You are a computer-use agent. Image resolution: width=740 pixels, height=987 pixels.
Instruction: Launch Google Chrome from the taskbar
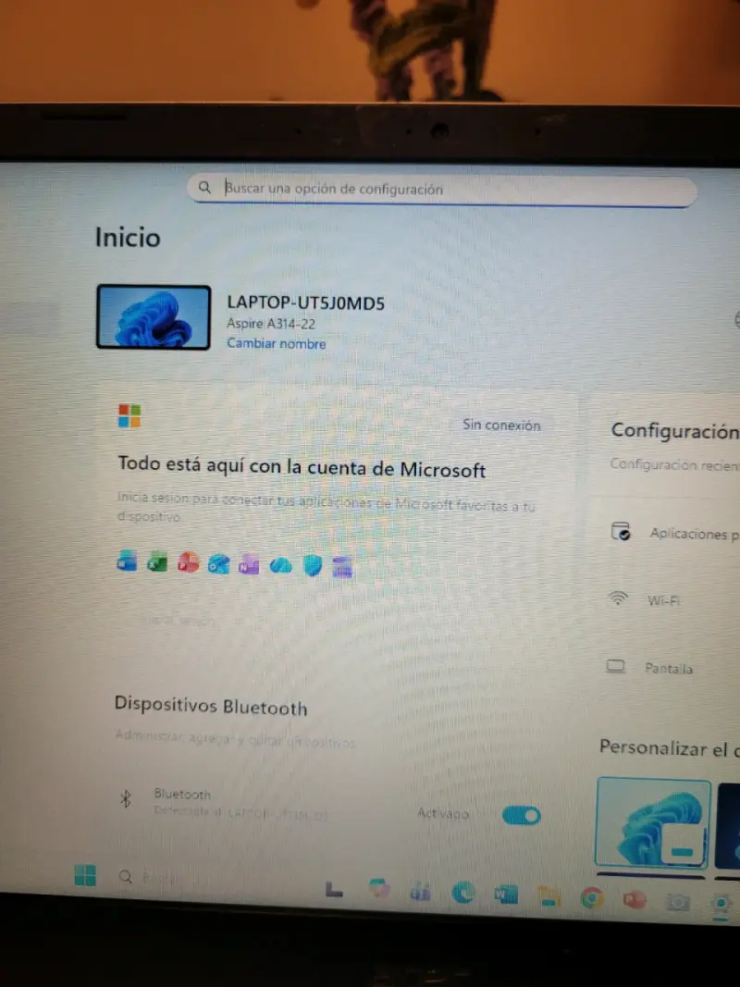(591, 897)
